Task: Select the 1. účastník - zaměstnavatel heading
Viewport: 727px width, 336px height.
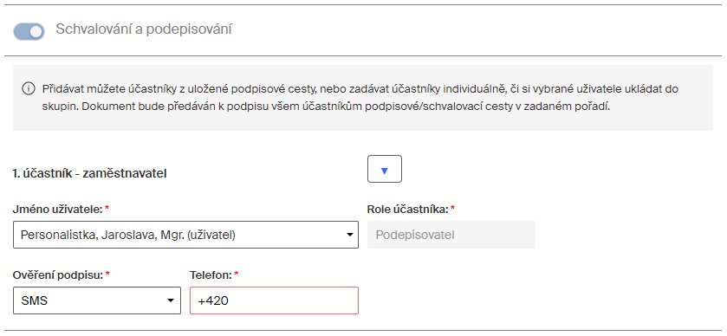Action: [90, 174]
